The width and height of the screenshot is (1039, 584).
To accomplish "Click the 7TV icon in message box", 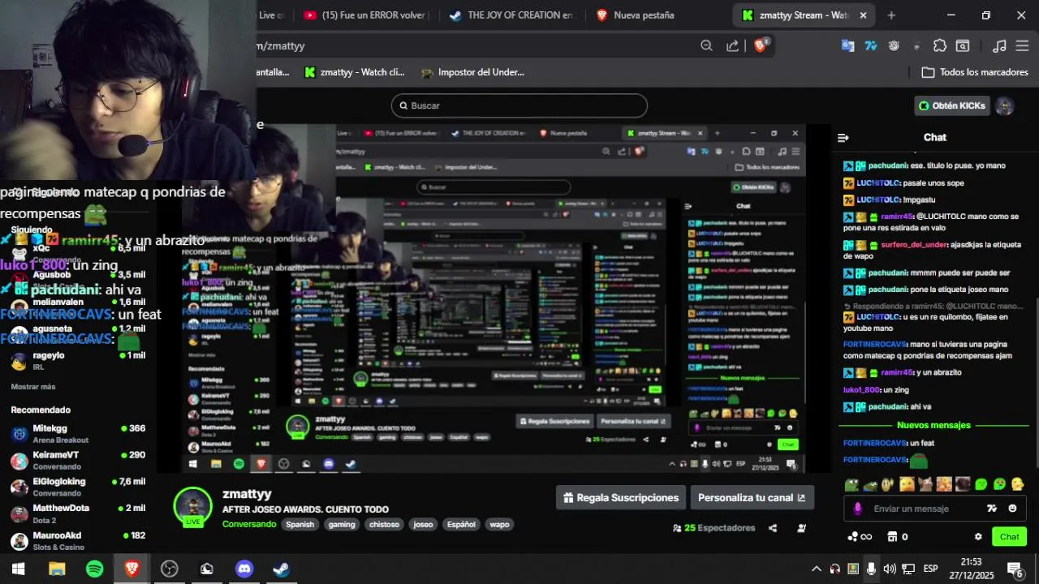I will point(991,509).
